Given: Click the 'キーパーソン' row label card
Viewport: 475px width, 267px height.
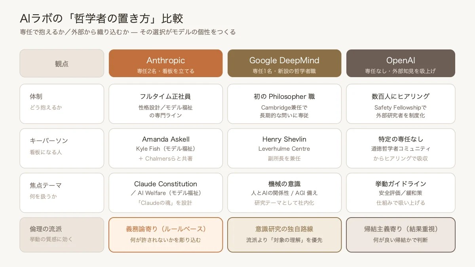Looking at the screenshot, I should point(62,148).
